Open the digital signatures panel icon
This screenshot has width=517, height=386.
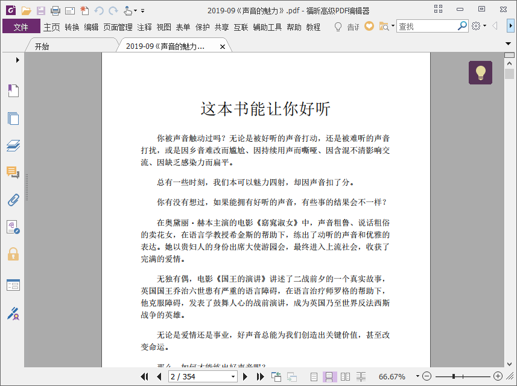coord(13,227)
